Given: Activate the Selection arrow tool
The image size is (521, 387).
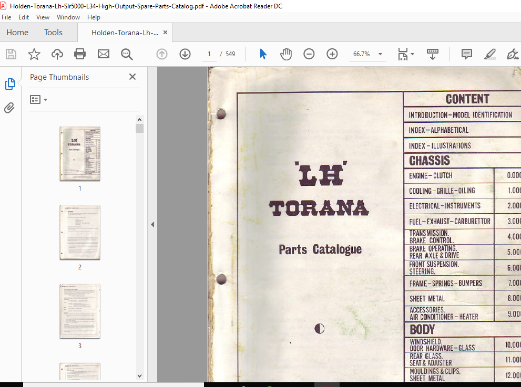Looking at the screenshot, I should pyautogui.click(x=263, y=54).
